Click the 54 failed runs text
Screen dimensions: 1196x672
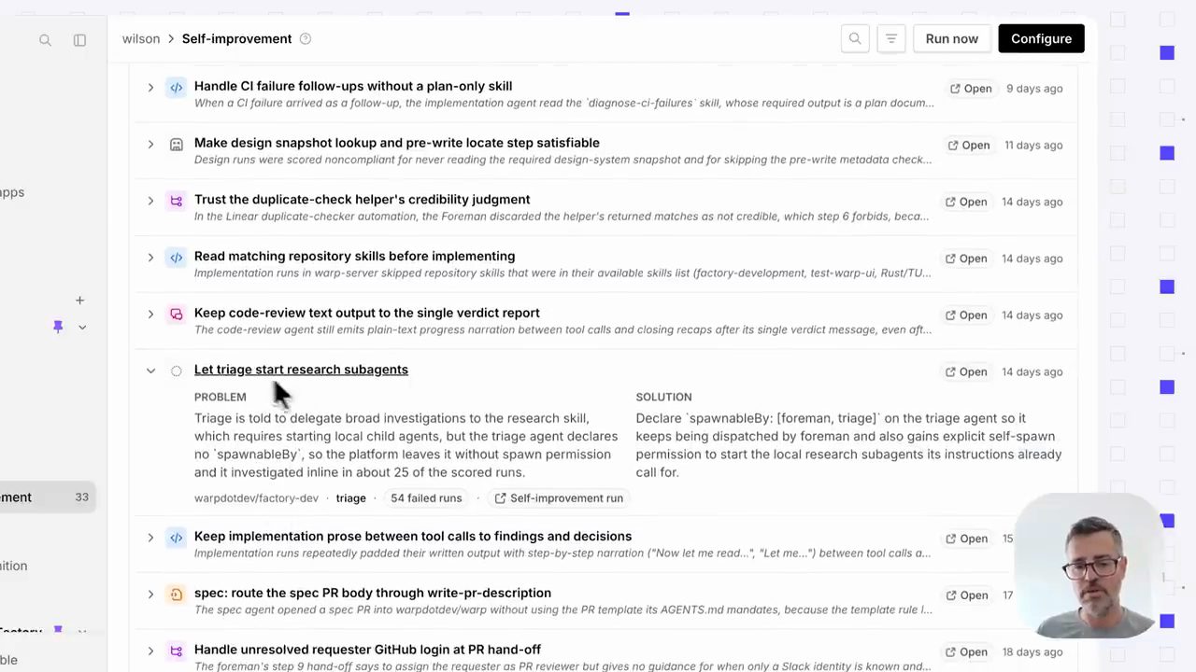(x=426, y=498)
